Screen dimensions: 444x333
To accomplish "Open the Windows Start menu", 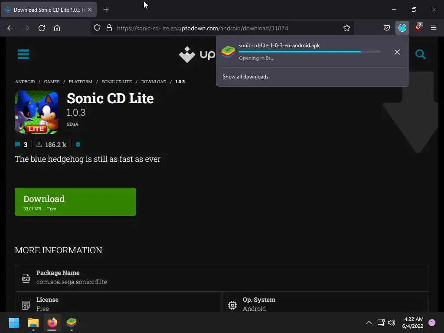I will [x=14, y=323].
